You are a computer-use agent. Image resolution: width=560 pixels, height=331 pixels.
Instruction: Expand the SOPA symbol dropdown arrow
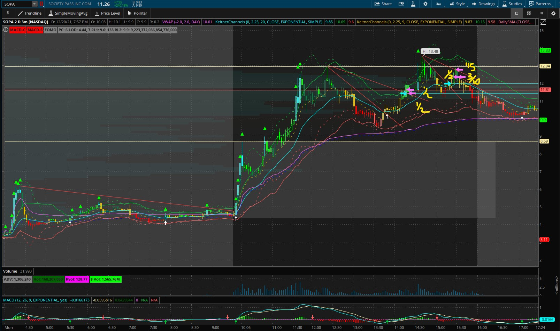pyautogui.click(x=34, y=4)
